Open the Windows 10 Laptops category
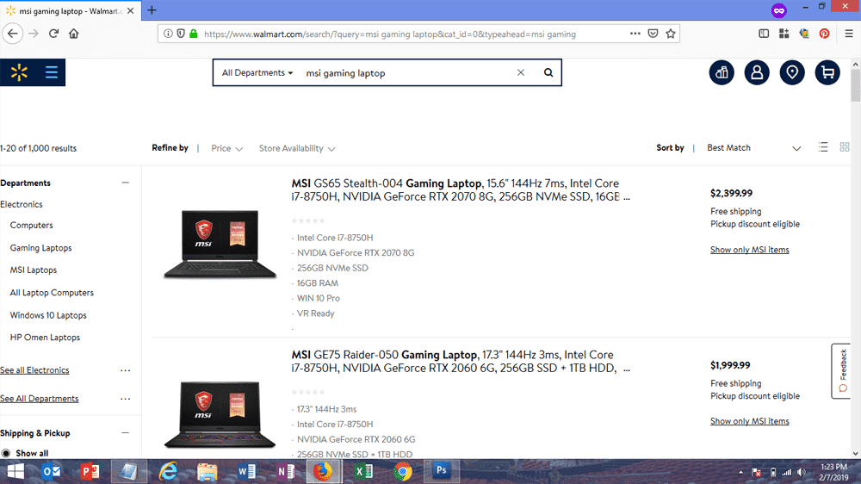This screenshot has width=861, height=484. [48, 315]
